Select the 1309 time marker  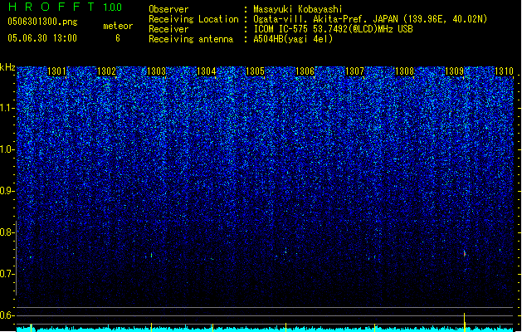(x=455, y=71)
